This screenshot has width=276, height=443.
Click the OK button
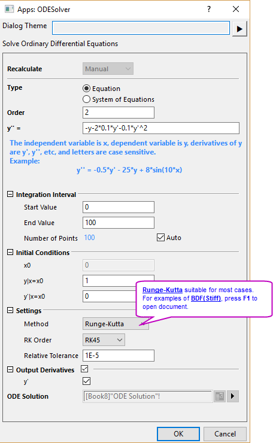tap(178, 433)
